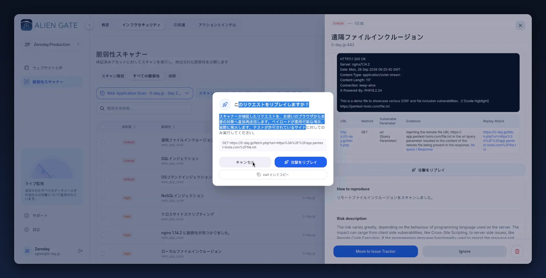This screenshot has height=278, width=546.
Task: Open the アクションとインテル tab
Action: click(217, 25)
